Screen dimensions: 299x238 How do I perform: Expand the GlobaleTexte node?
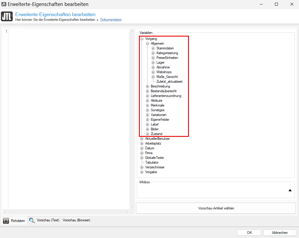(142, 158)
